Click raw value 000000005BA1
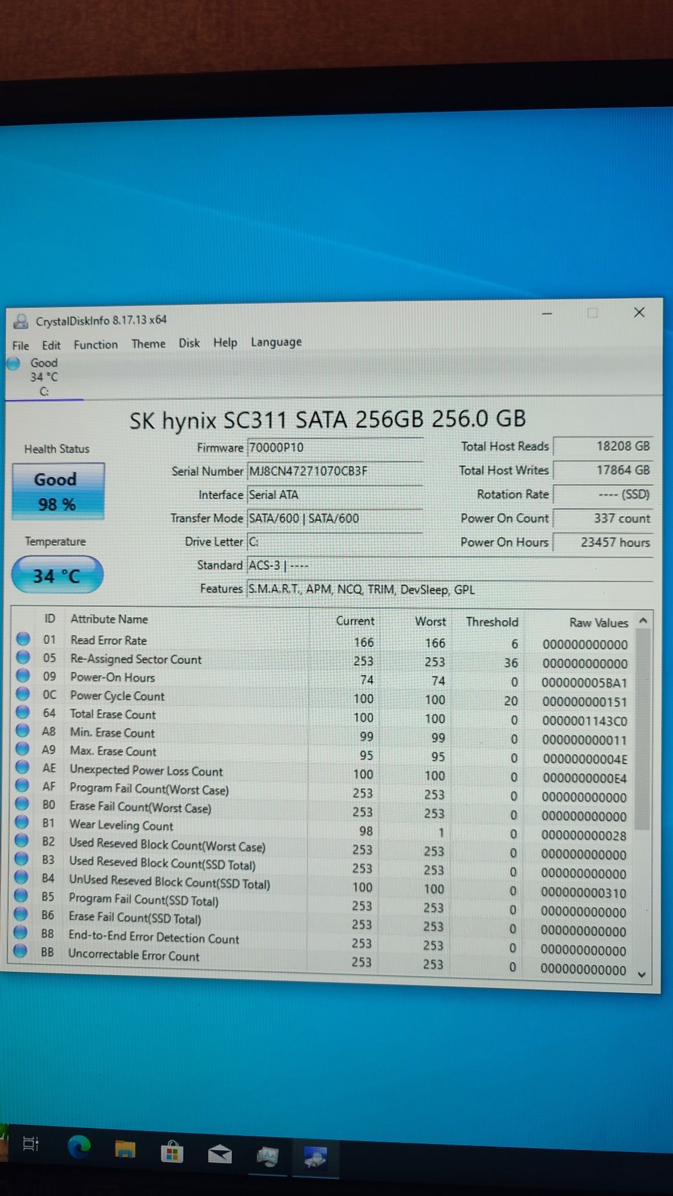This screenshot has width=673, height=1196. [585, 683]
